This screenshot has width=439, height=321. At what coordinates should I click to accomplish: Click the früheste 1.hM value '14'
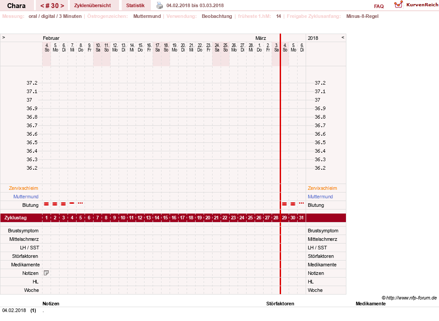(x=279, y=16)
